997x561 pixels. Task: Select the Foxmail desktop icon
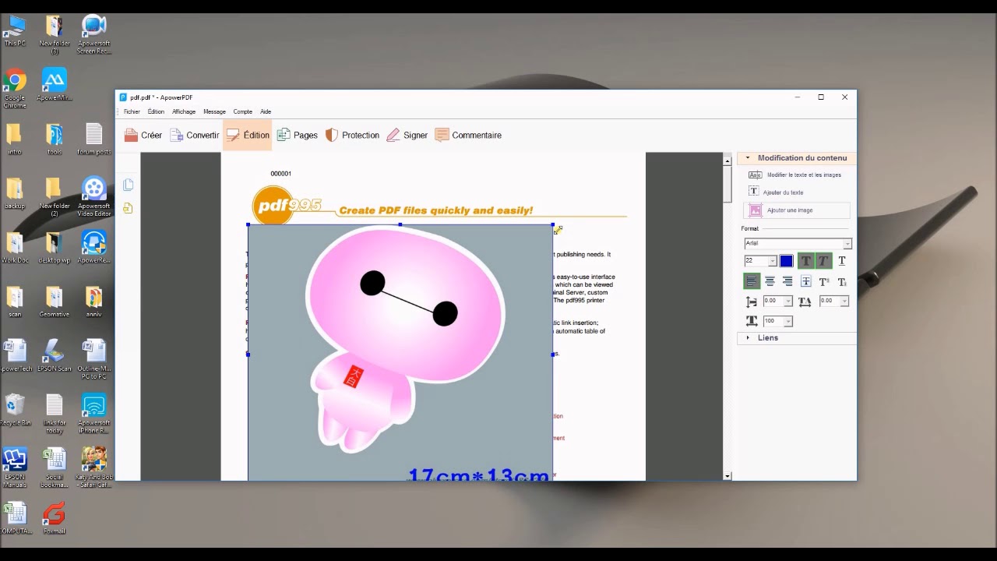point(54,519)
